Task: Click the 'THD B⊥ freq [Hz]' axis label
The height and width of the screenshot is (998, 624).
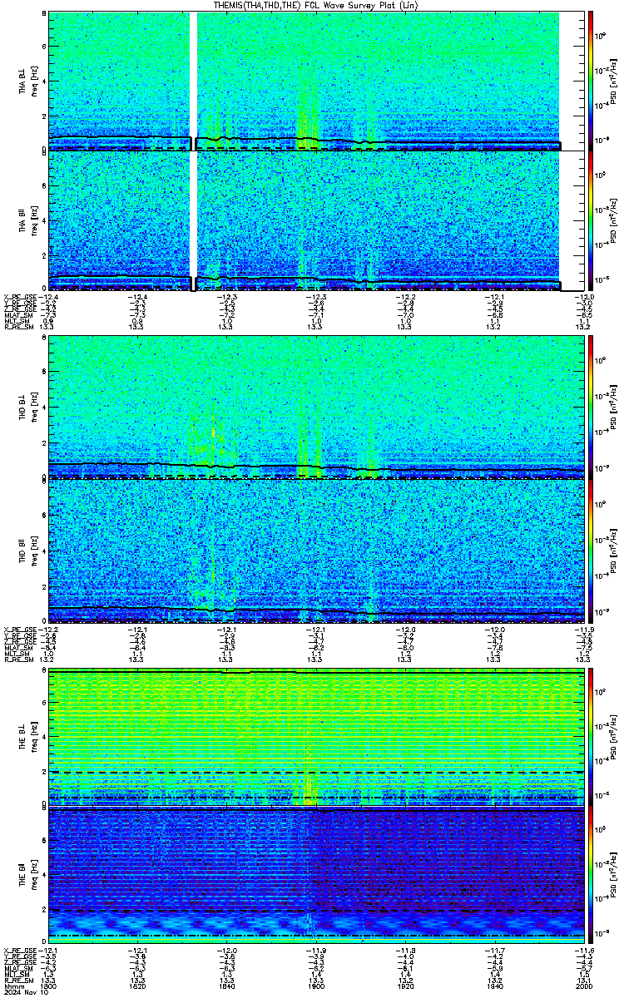Action: point(28,408)
